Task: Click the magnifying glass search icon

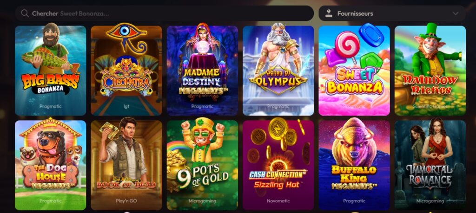Action: (x=25, y=13)
